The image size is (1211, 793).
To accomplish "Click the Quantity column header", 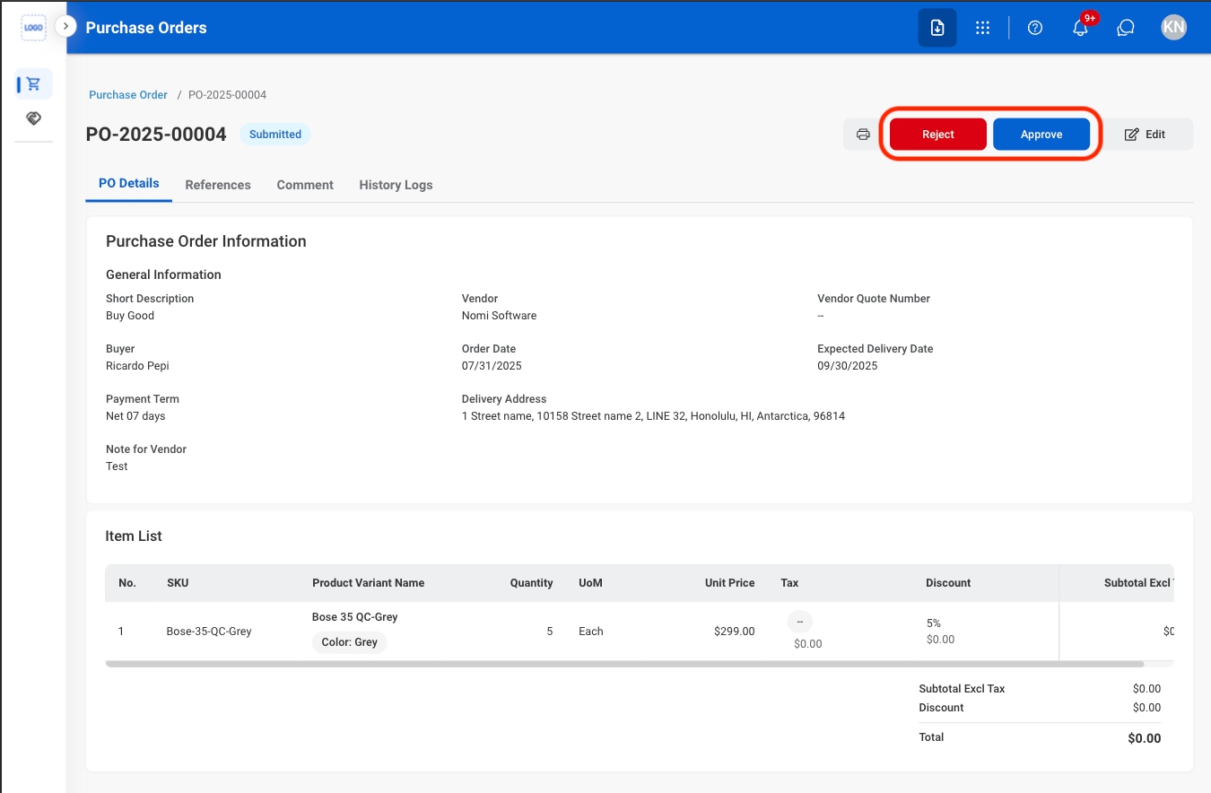I will click(532, 583).
